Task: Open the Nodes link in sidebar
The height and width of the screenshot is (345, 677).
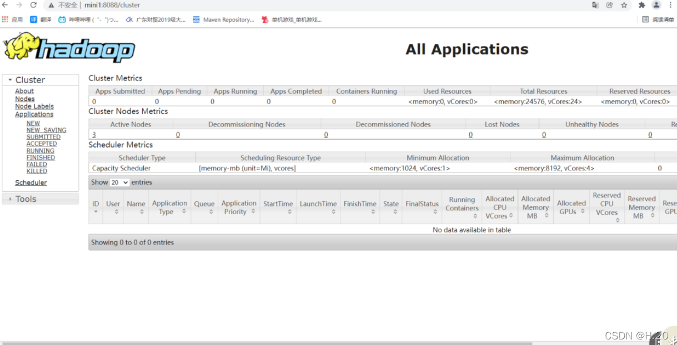Action: point(25,99)
